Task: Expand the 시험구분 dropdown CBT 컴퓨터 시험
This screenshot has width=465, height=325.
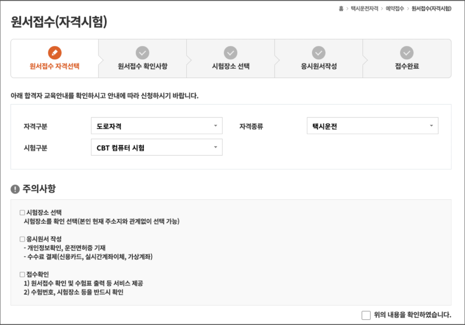Action: (156, 147)
